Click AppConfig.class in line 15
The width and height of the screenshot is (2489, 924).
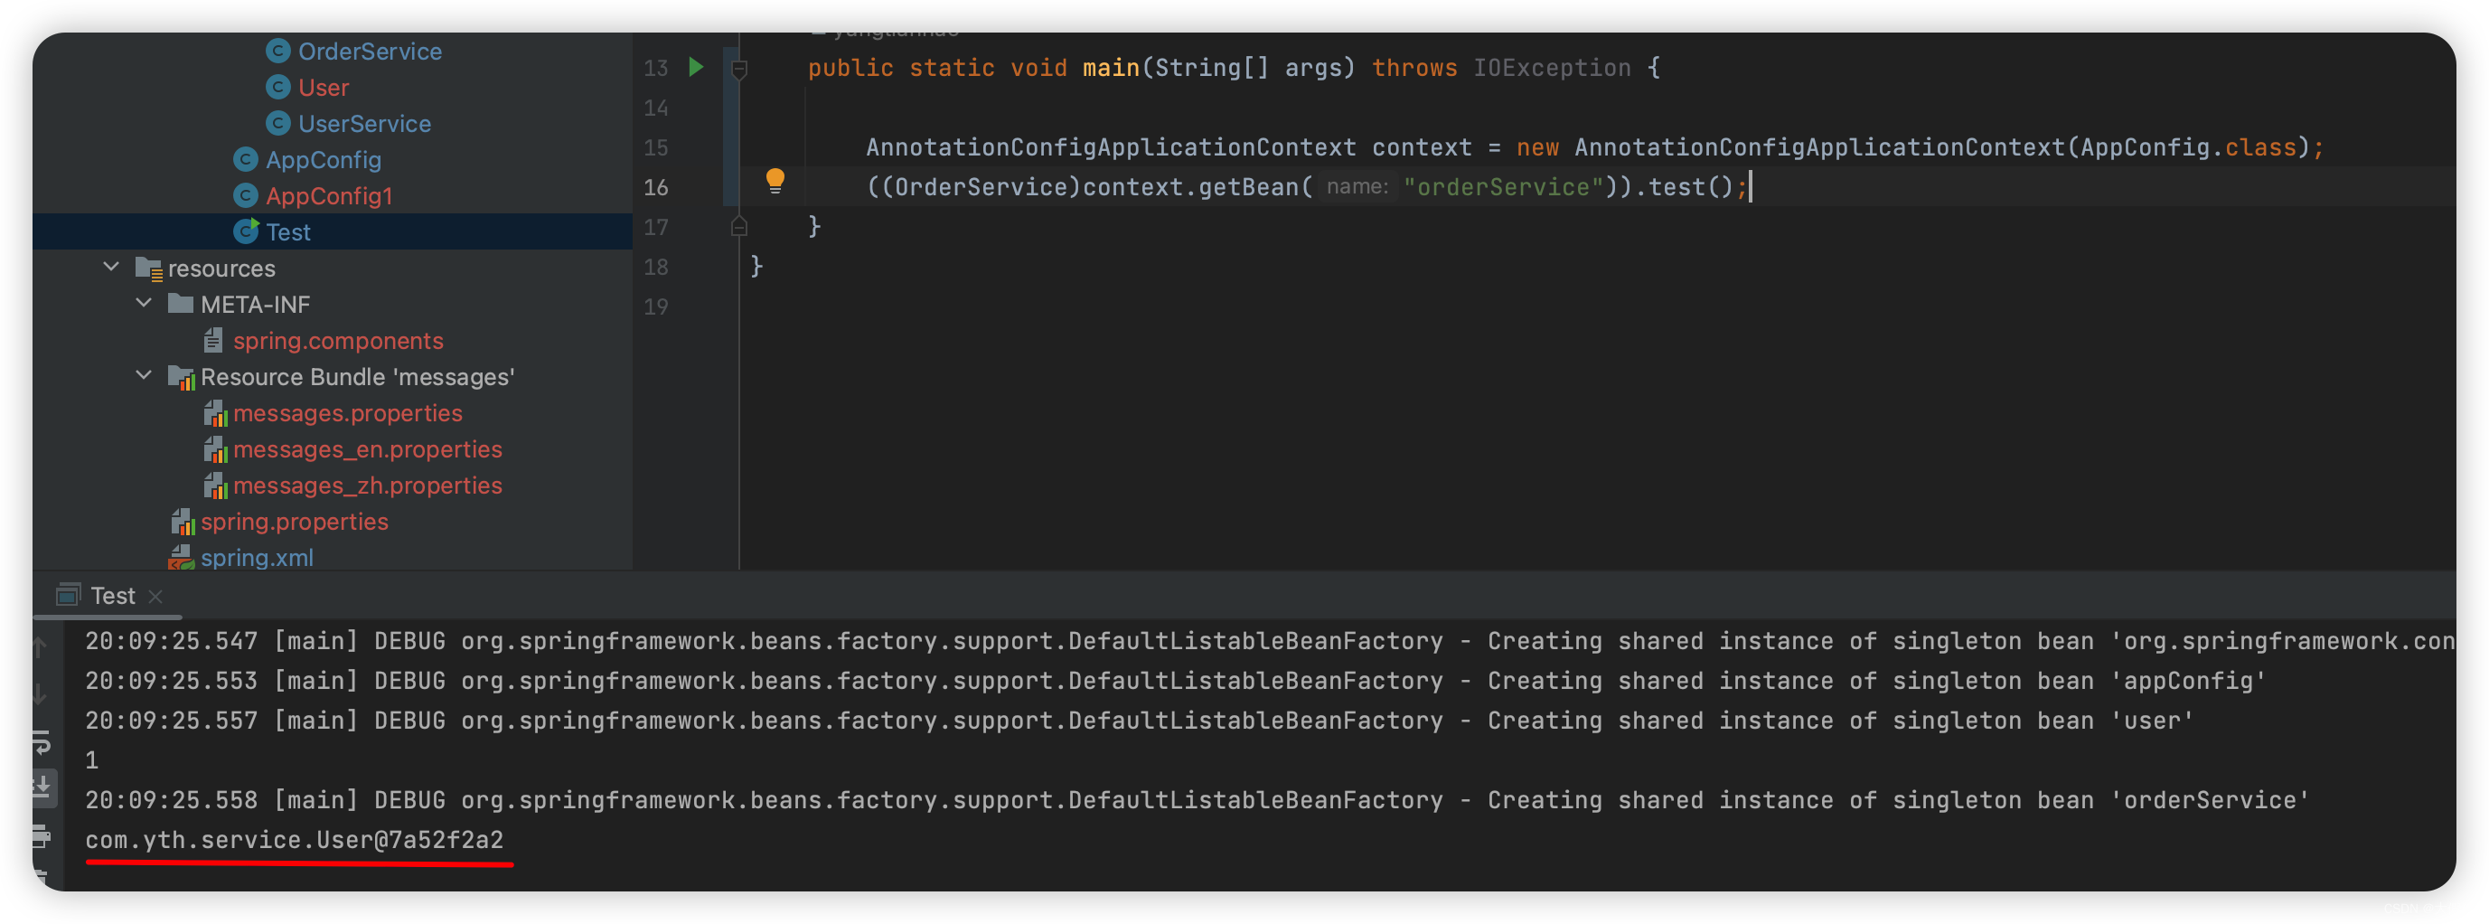click(2189, 146)
